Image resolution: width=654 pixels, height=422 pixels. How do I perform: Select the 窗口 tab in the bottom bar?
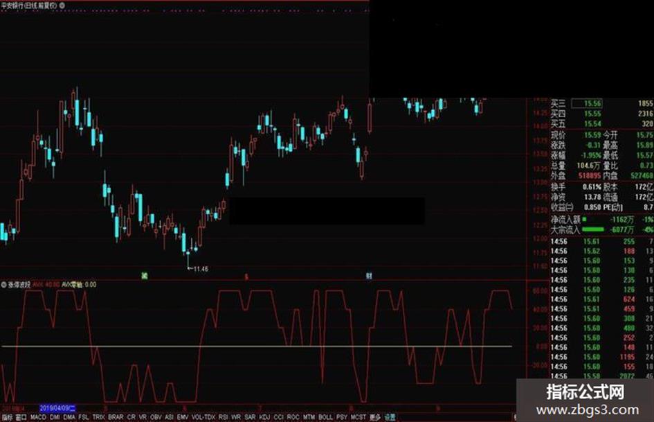(x=21, y=417)
